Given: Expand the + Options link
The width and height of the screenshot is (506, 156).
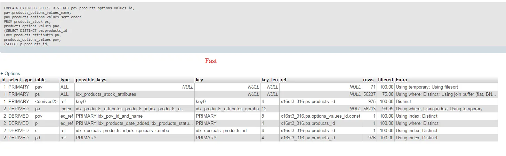Looking at the screenshot, I should click(10, 73).
